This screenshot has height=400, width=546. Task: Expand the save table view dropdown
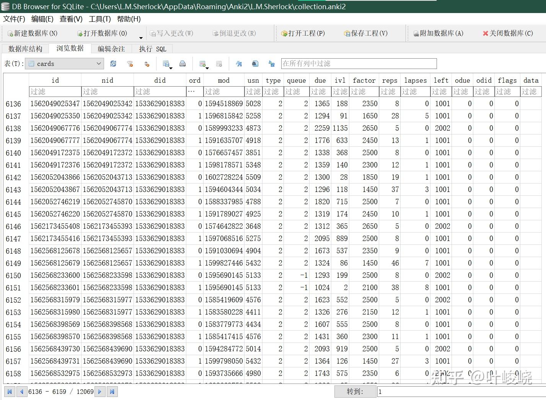[x=171, y=68]
